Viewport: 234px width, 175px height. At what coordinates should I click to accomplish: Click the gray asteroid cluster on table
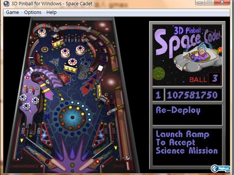83,68
